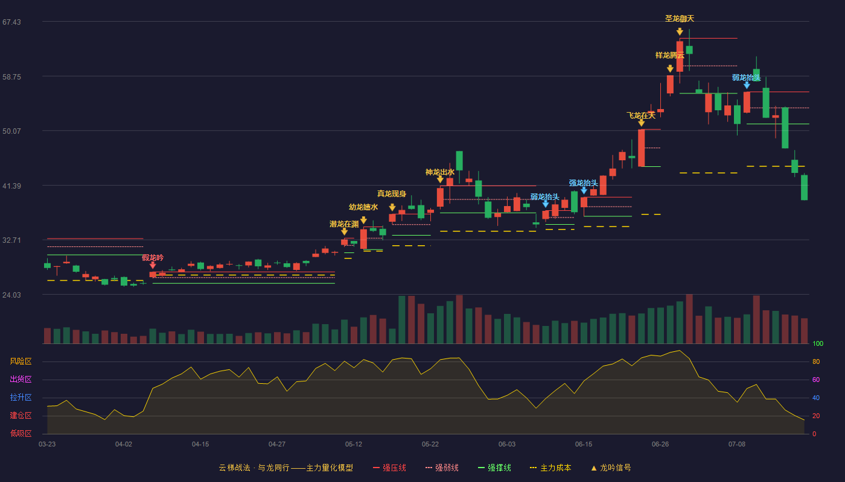Select the 出货区 zone label
Screen dimensions: 845x482
21,380
